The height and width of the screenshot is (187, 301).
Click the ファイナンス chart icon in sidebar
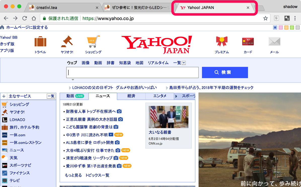coord(5,173)
